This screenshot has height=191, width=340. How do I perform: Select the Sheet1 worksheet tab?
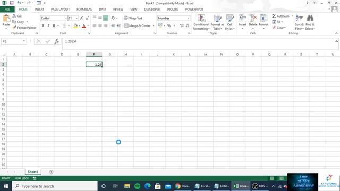(x=33, y=172)
